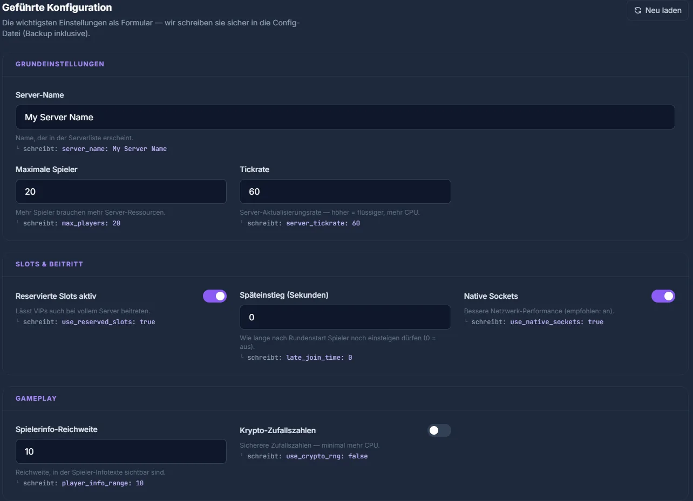The image size is (693, 501).
Task: Click the Späteinstieg (Sekunden) label
Action: tap(284, 295)
